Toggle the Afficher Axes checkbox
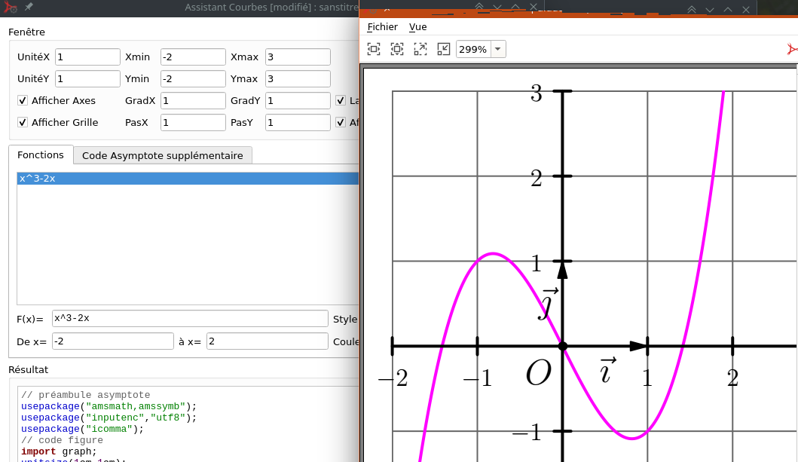The width and height of the screenshot is (798, 462). [23, 100]
